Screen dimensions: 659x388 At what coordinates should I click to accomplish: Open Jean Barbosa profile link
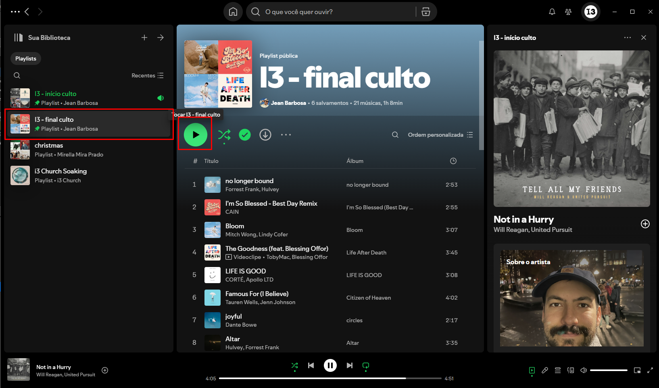click(288, 103)
